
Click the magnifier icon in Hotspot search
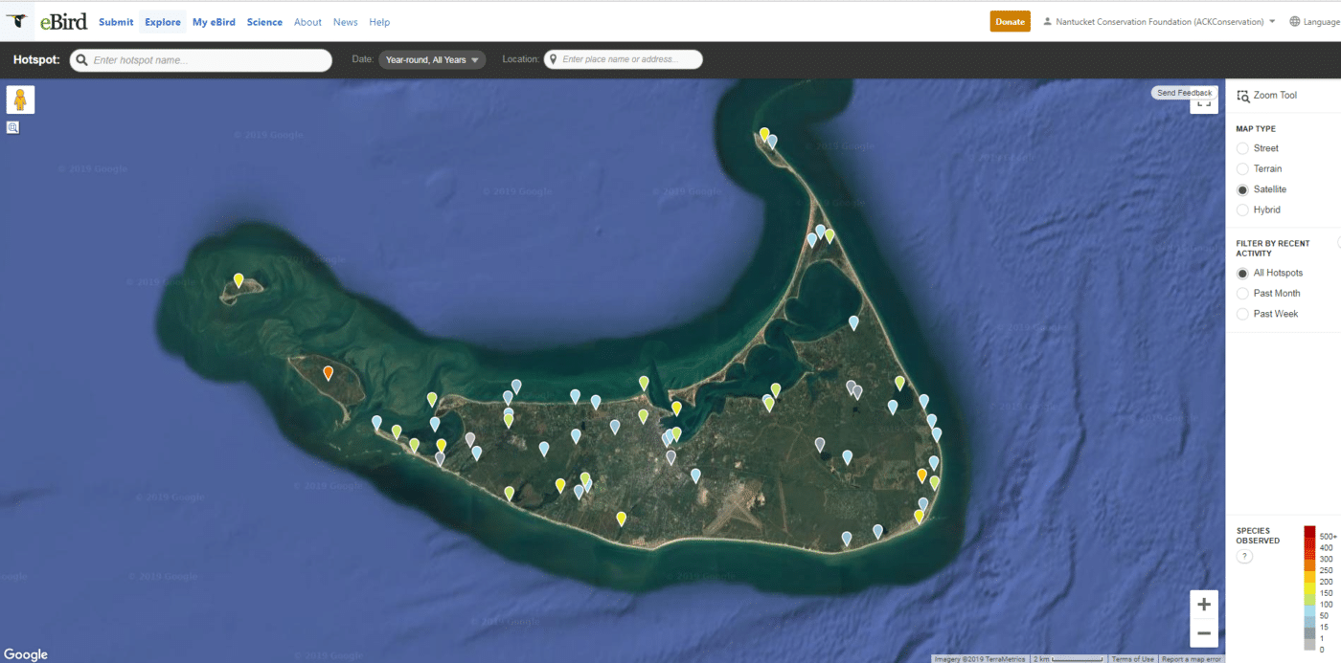click(82, 59)
